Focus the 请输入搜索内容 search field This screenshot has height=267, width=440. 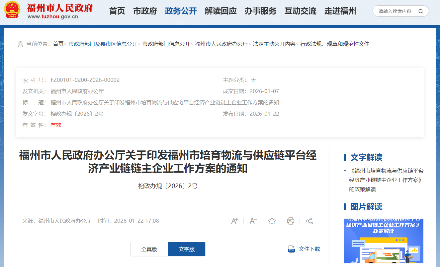[x=395, y=11]
